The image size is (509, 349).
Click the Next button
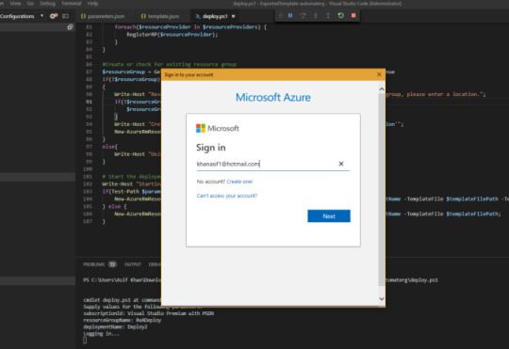(329, 215)
